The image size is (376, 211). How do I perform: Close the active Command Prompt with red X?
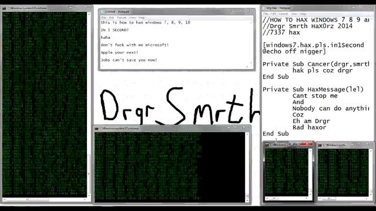click(307, 144)
